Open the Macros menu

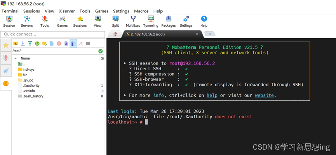[141, 11]
